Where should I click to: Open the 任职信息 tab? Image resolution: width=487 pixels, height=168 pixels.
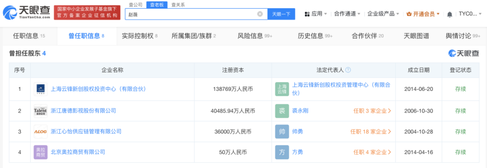pyautogui.click(x=29, y=36)
